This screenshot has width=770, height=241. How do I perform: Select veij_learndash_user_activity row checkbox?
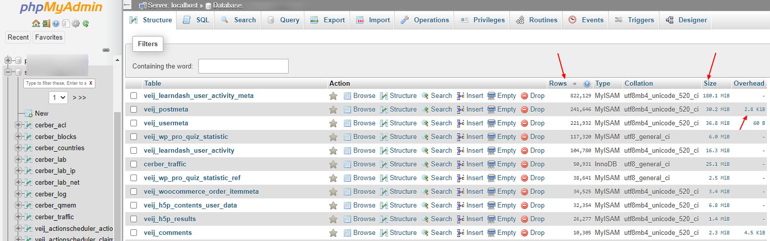[134, 151]
